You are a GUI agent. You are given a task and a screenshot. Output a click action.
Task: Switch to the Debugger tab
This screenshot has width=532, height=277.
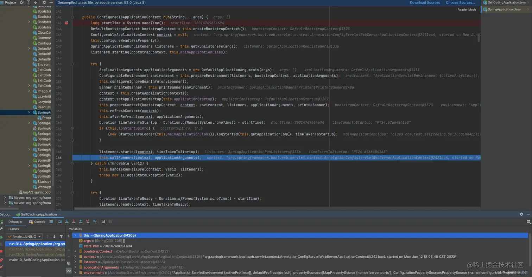click(15, 222)
